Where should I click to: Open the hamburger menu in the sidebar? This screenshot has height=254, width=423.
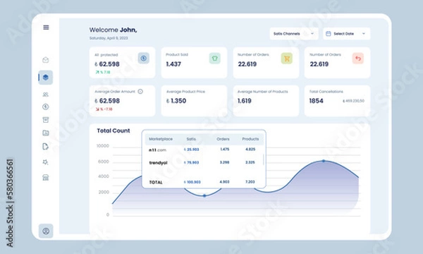(x=46, y=28)
